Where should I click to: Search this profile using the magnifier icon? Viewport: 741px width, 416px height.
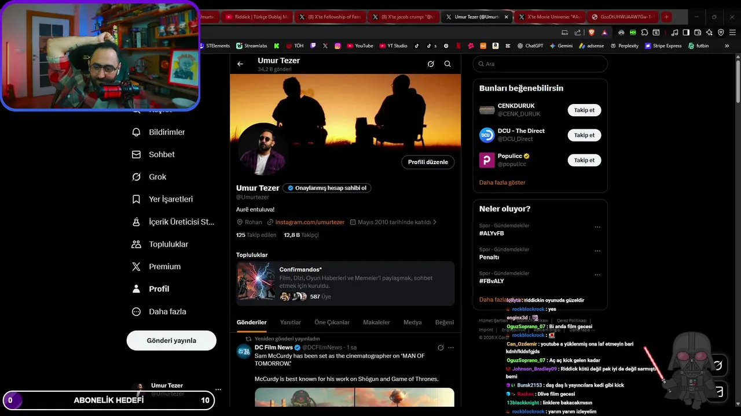pyautogui.click(x=447, y=64)
